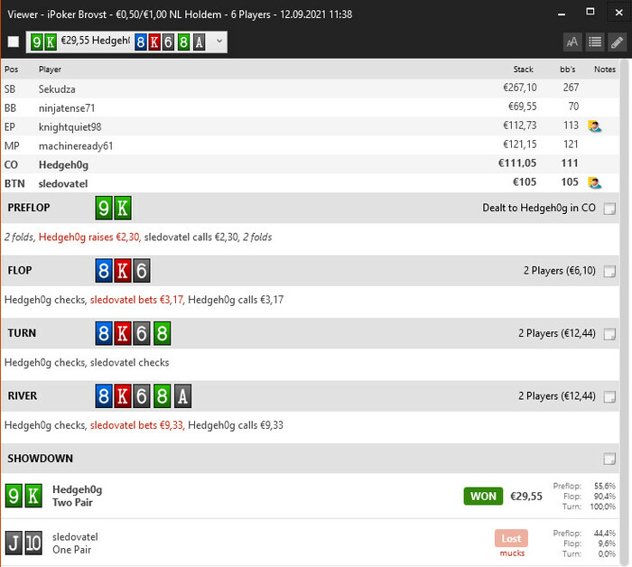Viewport: 632px width, 567px height.
Task: Select the machineready61 player name
Action: 76,146
